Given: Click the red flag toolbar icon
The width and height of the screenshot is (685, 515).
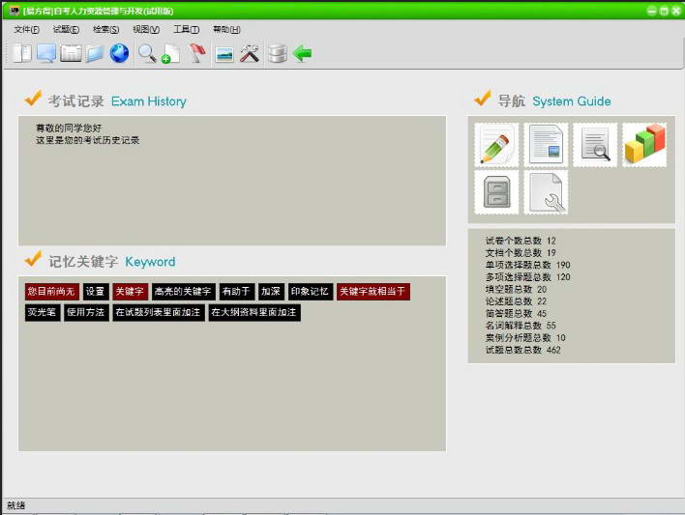Looking at the screenshot, I should pos(197,54).
